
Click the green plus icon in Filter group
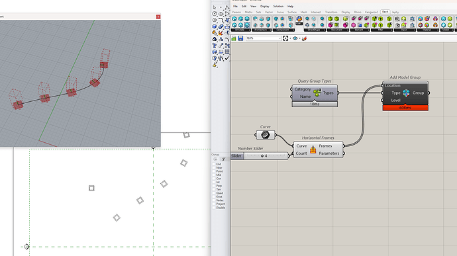(x=381, y=19)
